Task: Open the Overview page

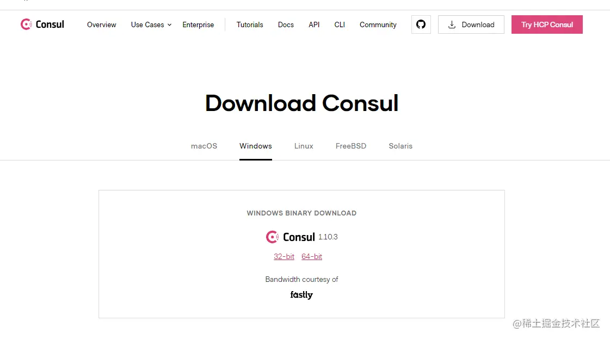Action: point(102,24)
